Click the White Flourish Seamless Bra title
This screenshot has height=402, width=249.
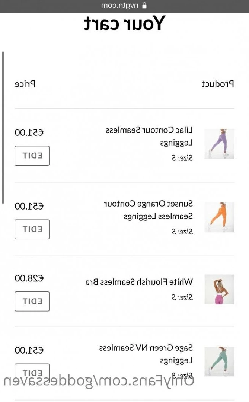pos(139,282)
